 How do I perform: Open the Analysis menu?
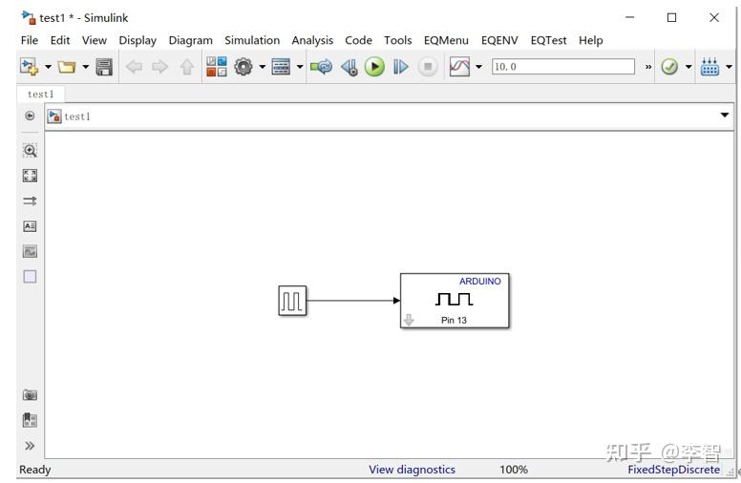(312, 40)
